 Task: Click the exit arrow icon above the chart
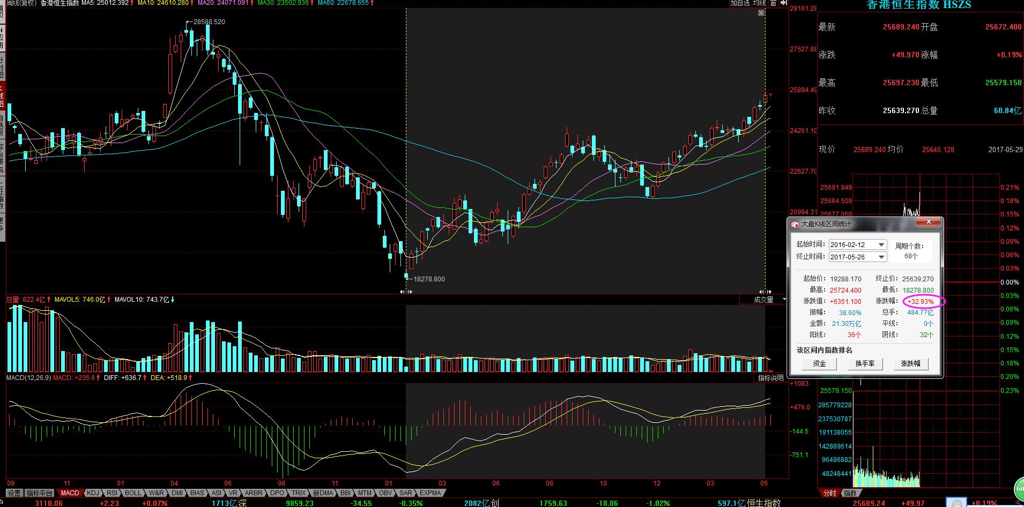pos(783,3)
